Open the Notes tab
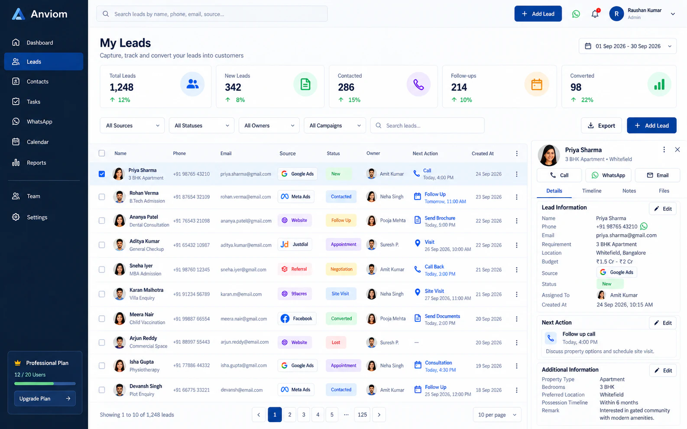687x429 pixels. [x=629, y=191]
